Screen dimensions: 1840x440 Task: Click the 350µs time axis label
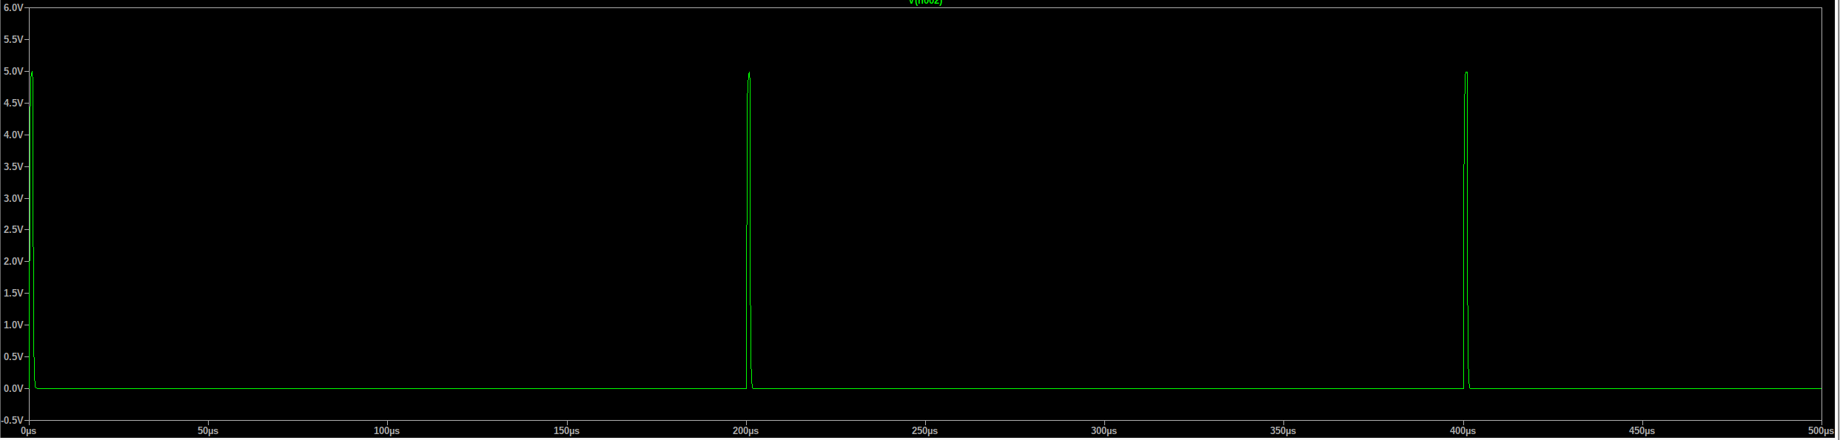point(1283,430)
